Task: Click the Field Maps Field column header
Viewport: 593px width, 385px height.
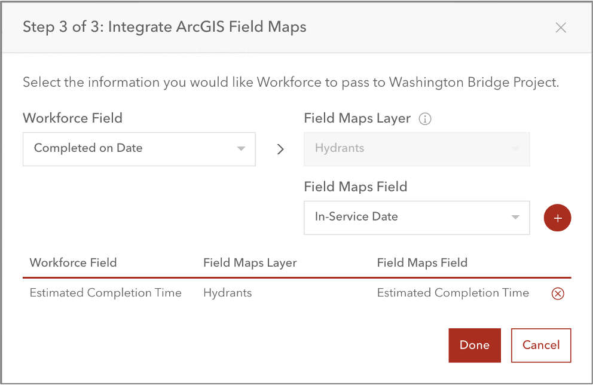Action: (423, 262)
